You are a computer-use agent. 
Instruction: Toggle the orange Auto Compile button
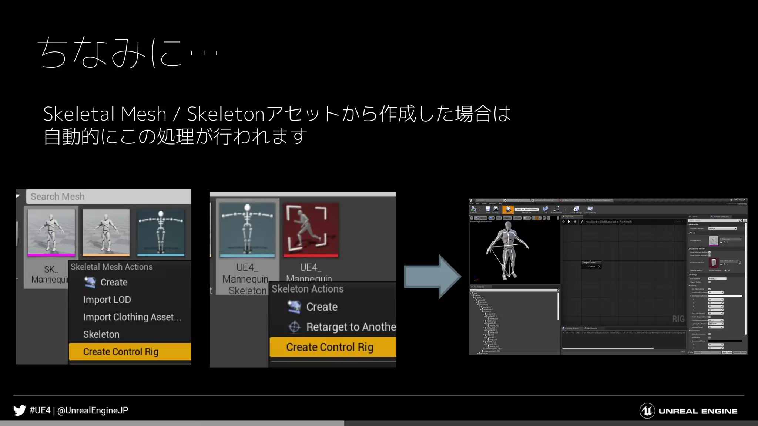pyautogui.click(x=508, y=210)
